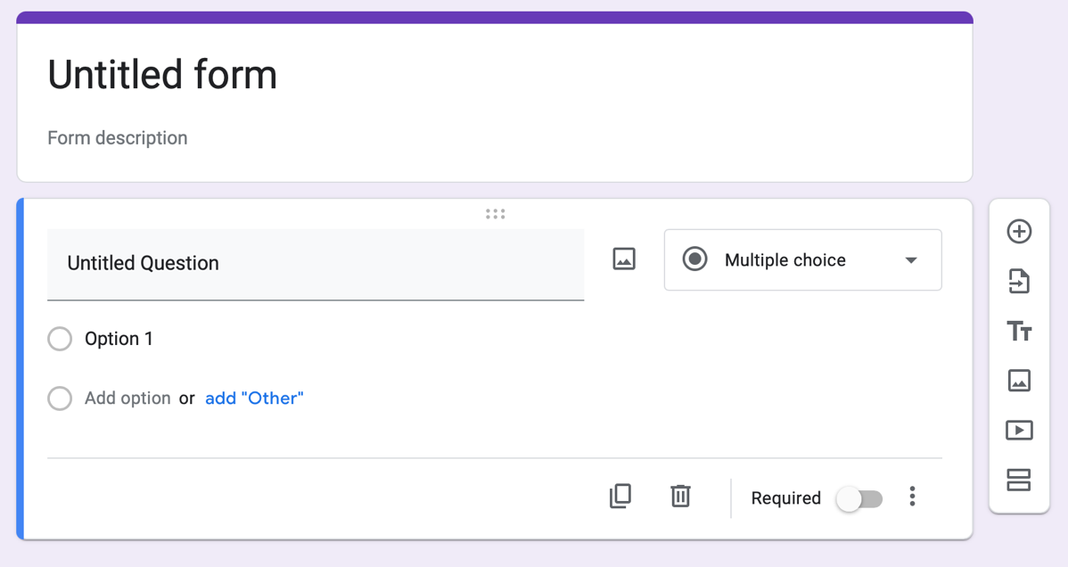Click the add "Other" link
The image size is (1068, 567).
coord(254,399)
